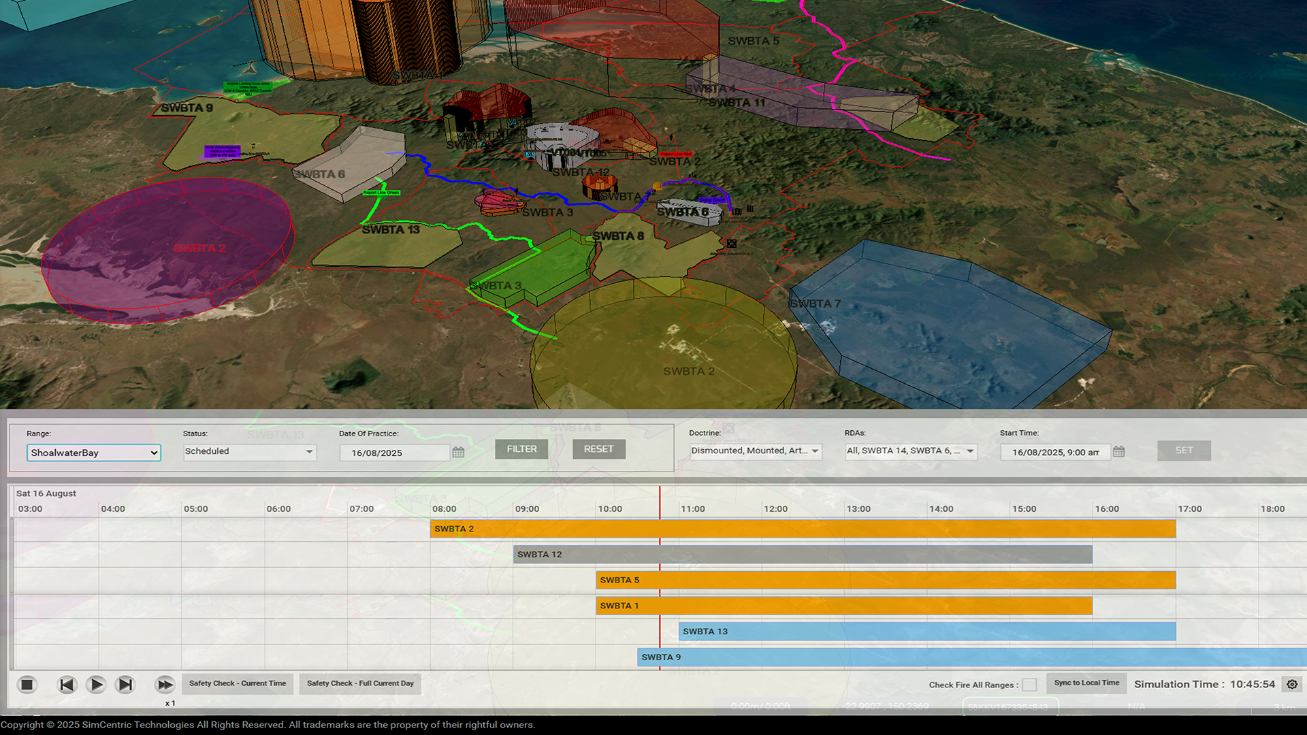Click the skip to start icon

pyautogui.click(x=66, y=685)
